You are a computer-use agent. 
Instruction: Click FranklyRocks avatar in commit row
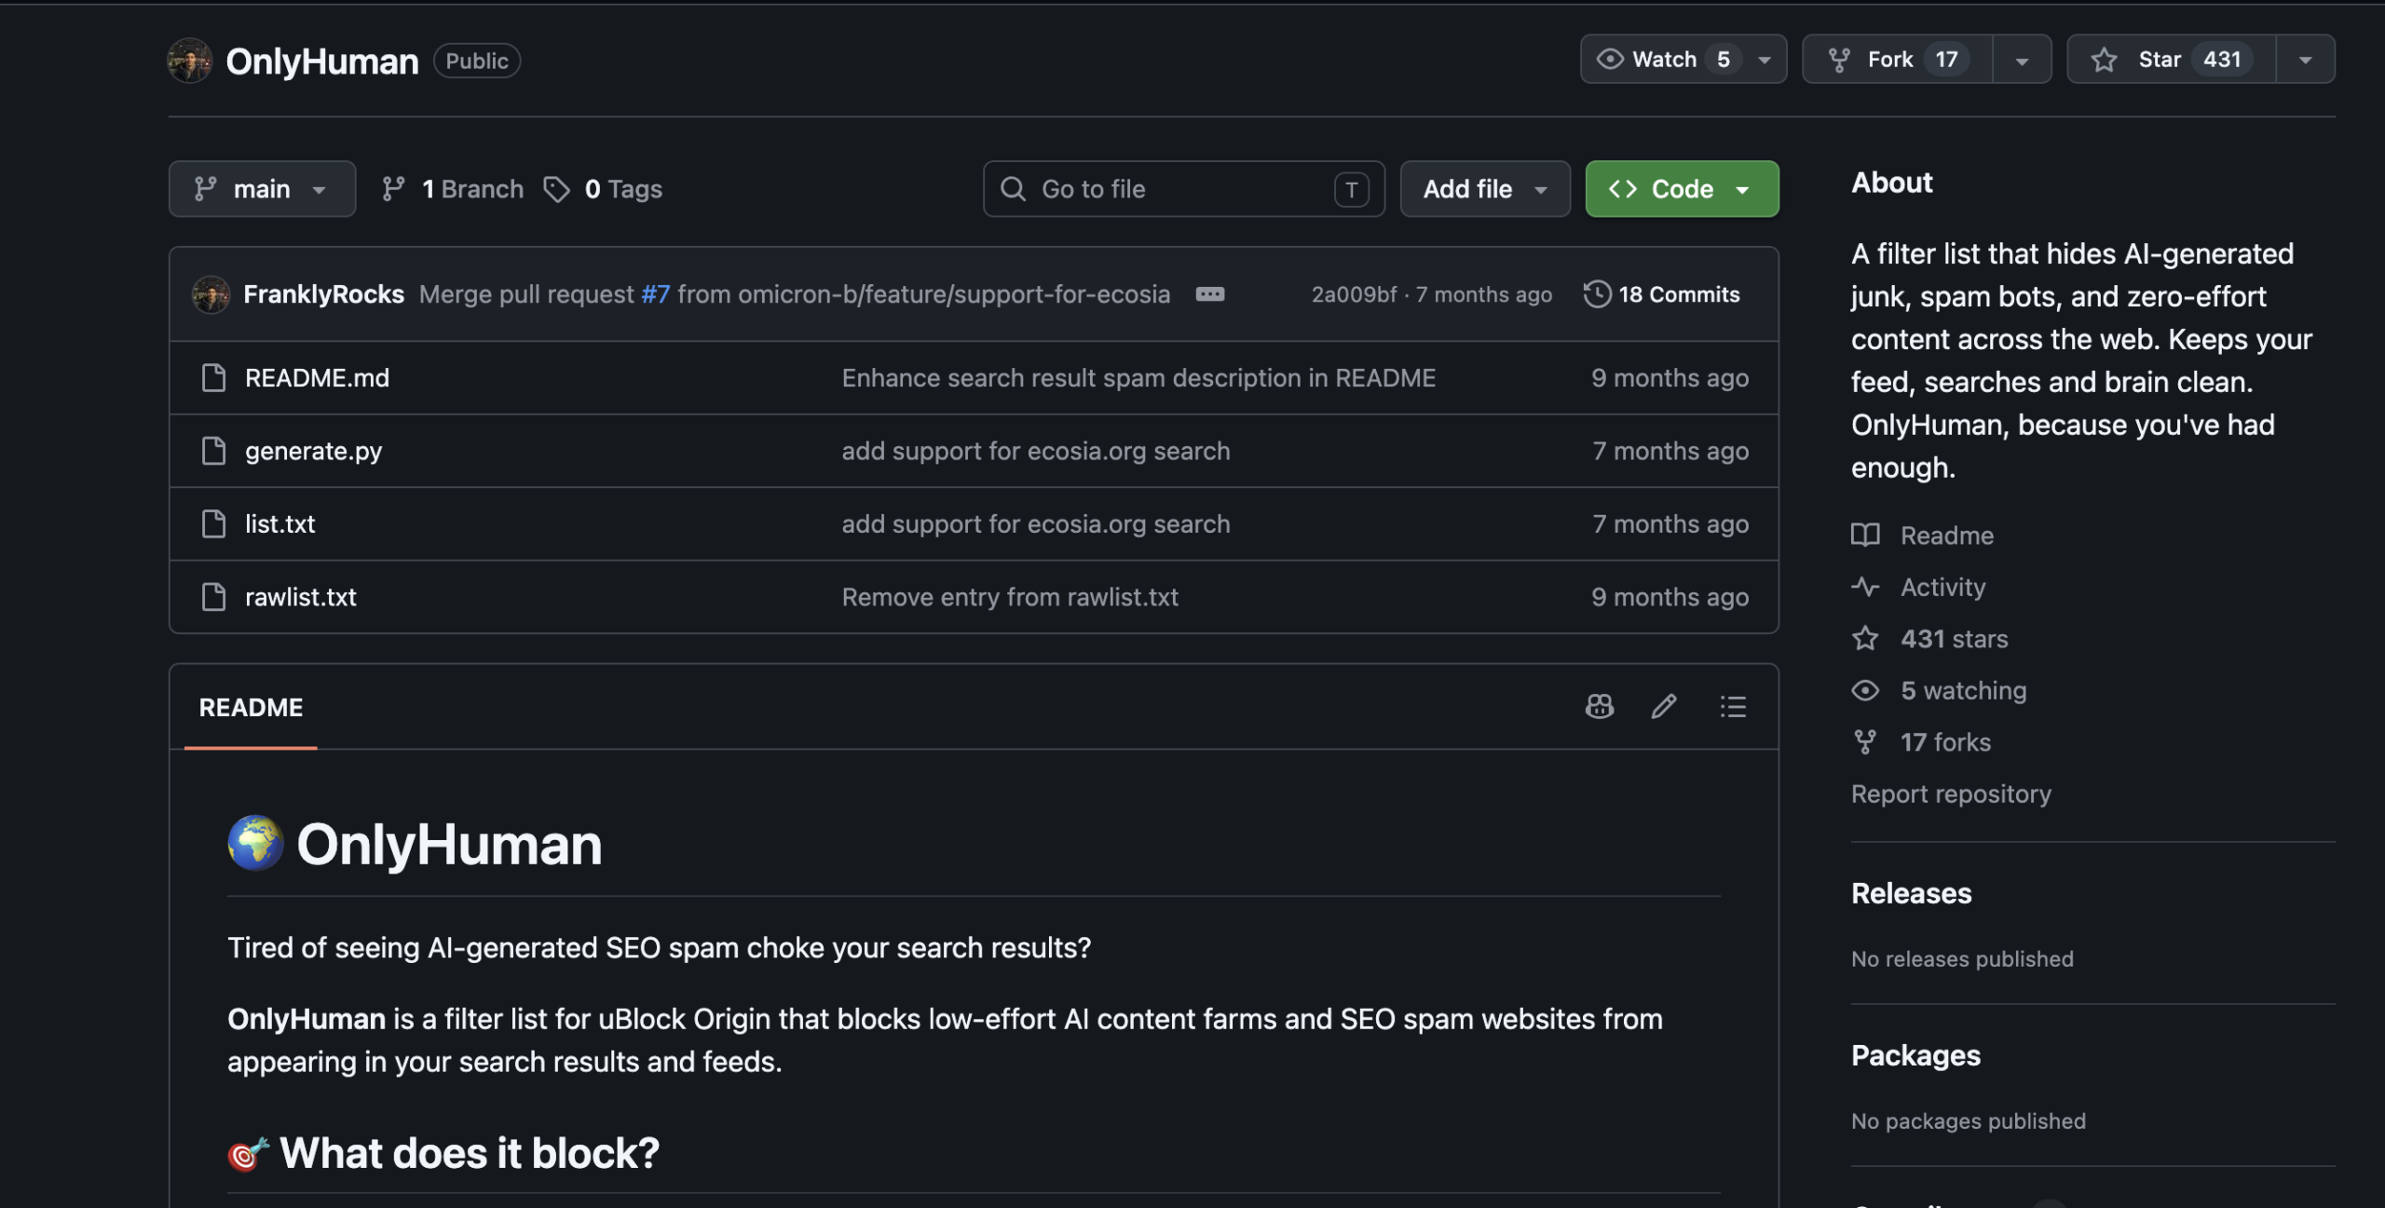coord(211,294)
